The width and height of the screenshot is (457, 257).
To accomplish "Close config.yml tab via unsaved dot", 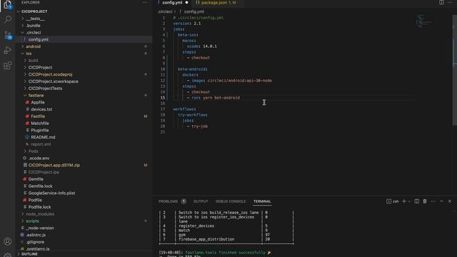I will (187, 3).
